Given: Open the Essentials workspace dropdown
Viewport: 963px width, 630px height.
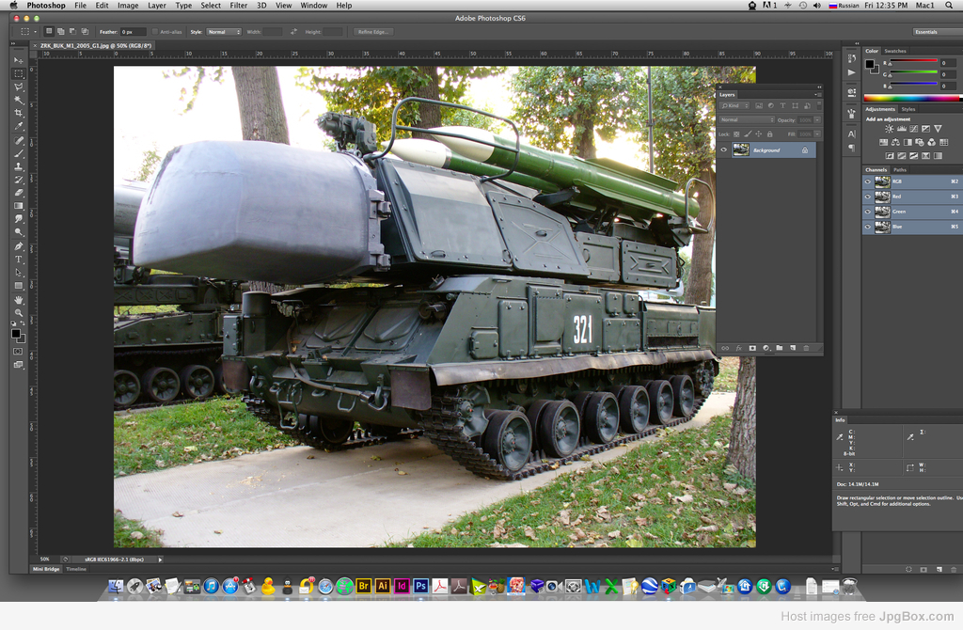Looking at the screenshot, I should [x=925, y=32].
